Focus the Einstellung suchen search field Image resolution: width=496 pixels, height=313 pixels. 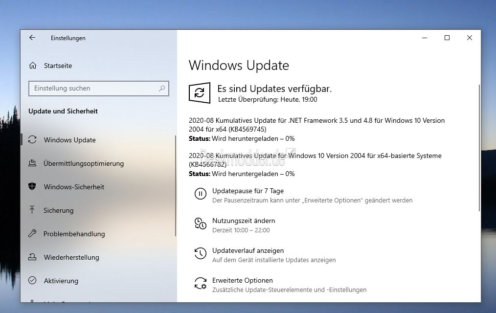tap(99, 88)
